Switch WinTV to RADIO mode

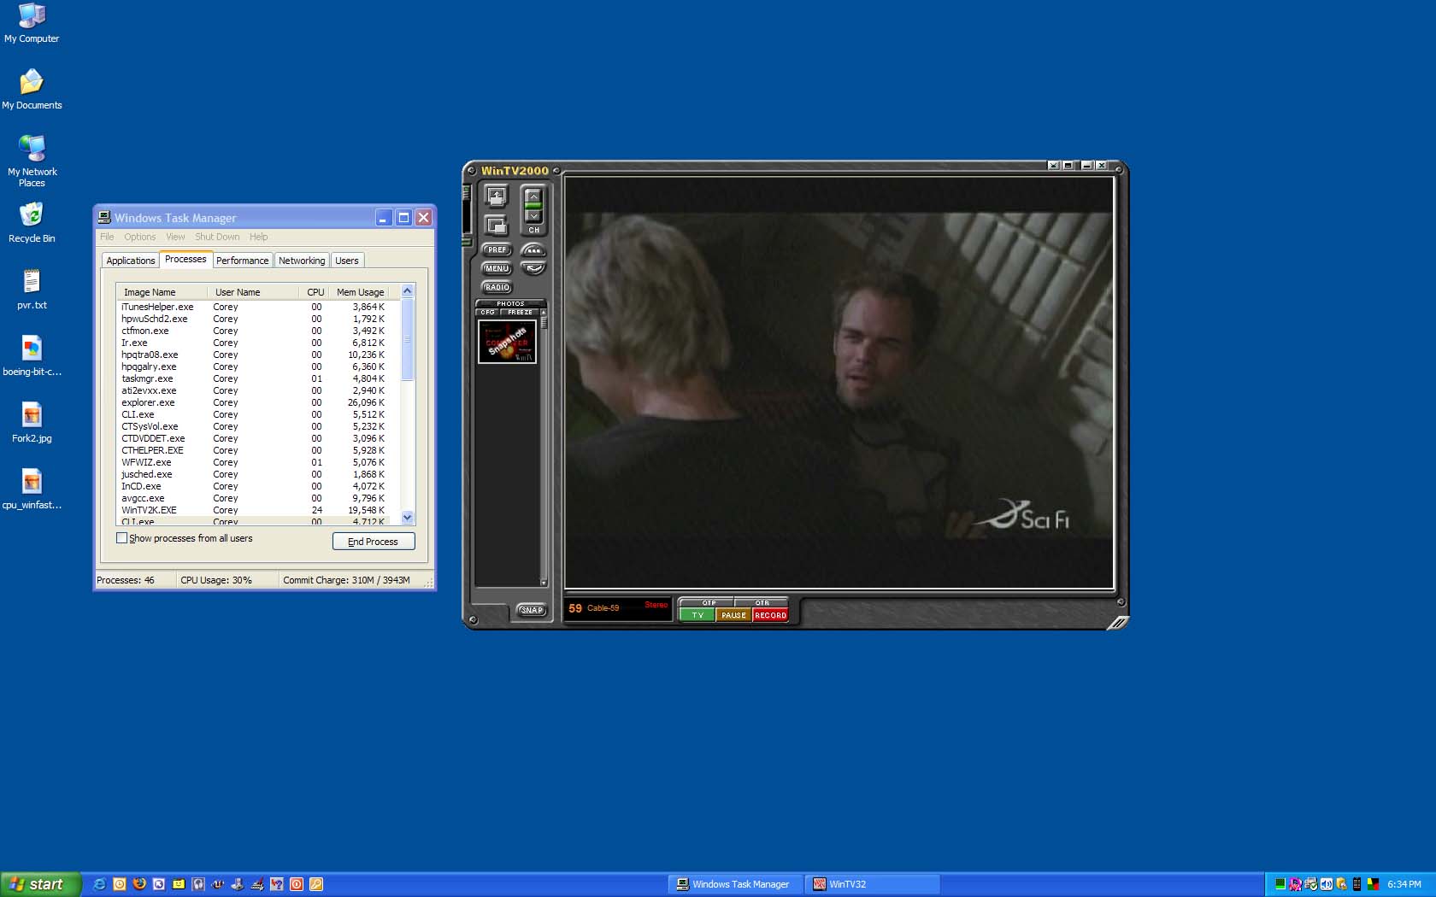point(497,287)
